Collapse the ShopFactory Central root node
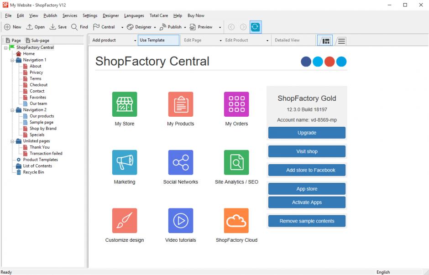This screenshot has width=429, height=275. [x=6, y=48]
